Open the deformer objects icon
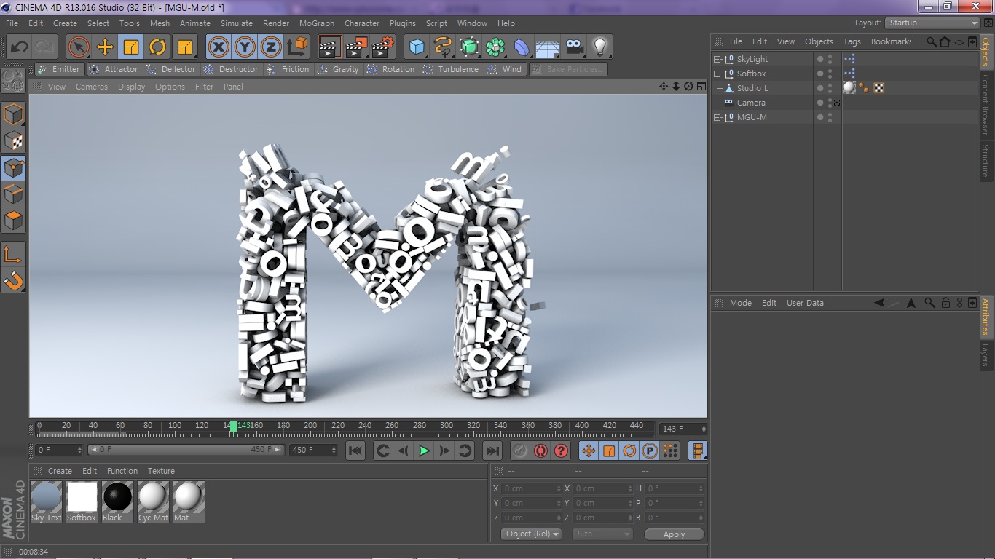The height and width of the screenshot is (559, 995). click(x=522, y=47)
